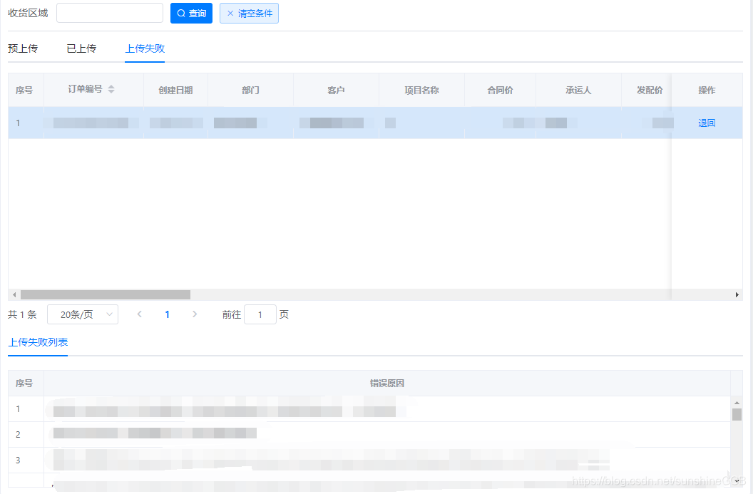Select error row numbered 3
Screen dimensions: 753x494
pos(370,460)
